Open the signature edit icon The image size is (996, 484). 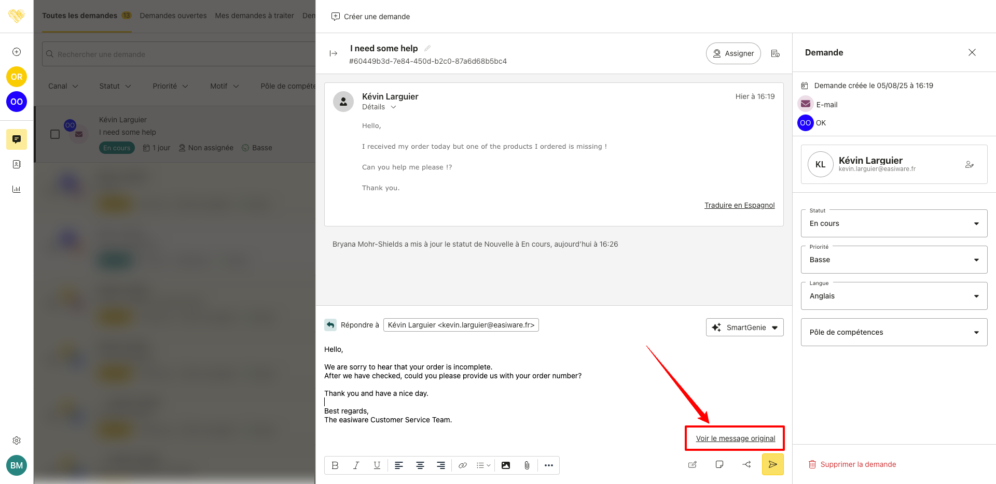click(693, 464)
